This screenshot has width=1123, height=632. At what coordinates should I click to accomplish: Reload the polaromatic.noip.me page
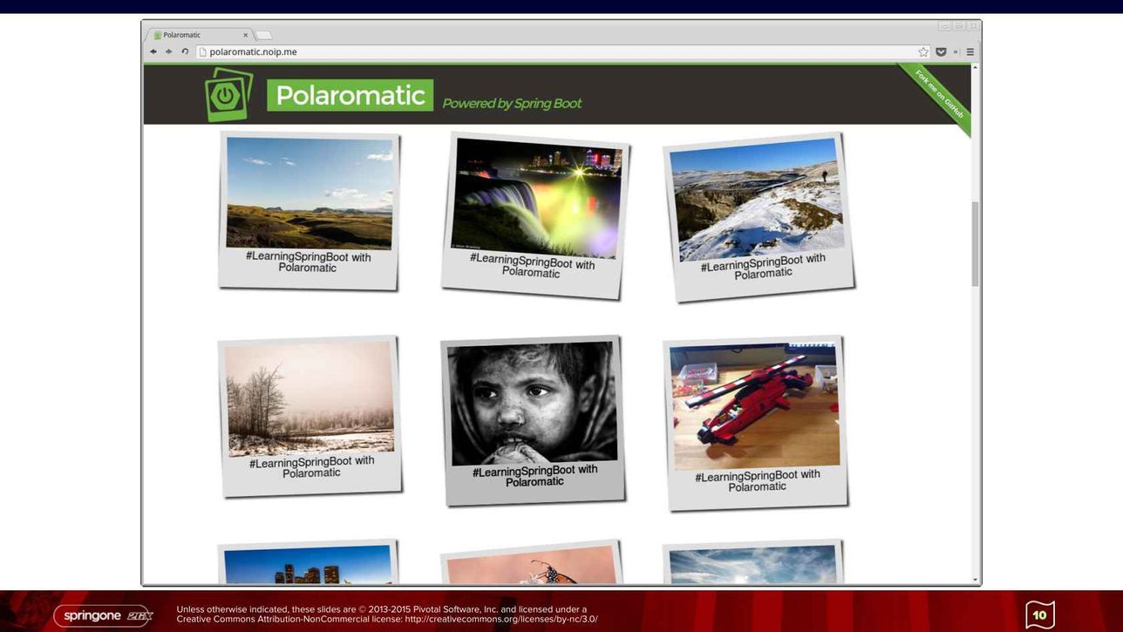click(185, 51)
